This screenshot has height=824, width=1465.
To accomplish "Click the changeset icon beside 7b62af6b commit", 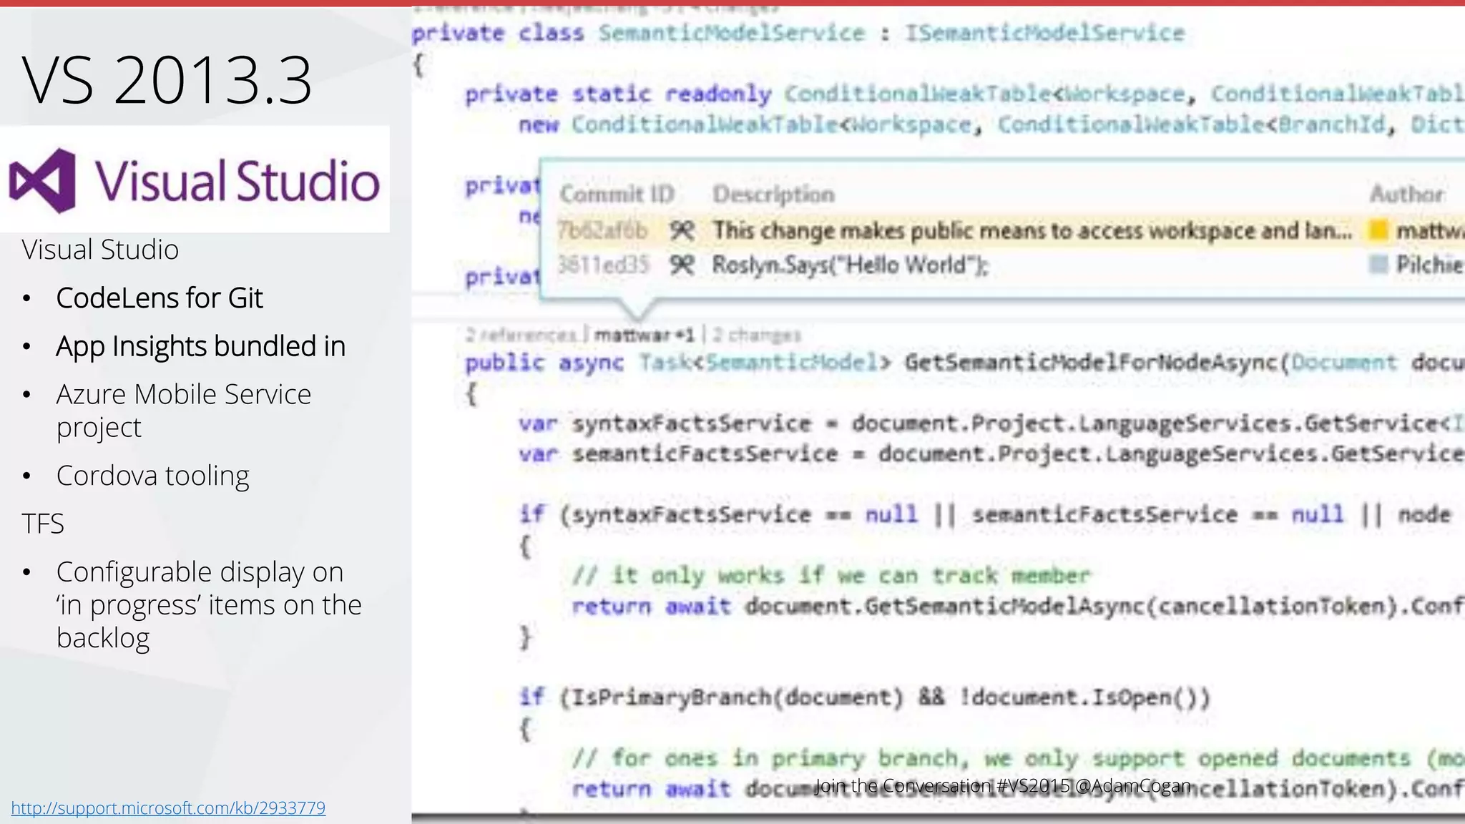I will pos(682,230).
